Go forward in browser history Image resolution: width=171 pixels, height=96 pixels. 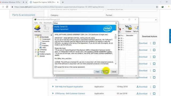pyautogui.click(x=3, y=7)
